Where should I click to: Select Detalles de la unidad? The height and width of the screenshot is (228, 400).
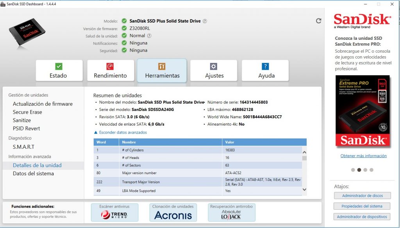click(37, 165)
